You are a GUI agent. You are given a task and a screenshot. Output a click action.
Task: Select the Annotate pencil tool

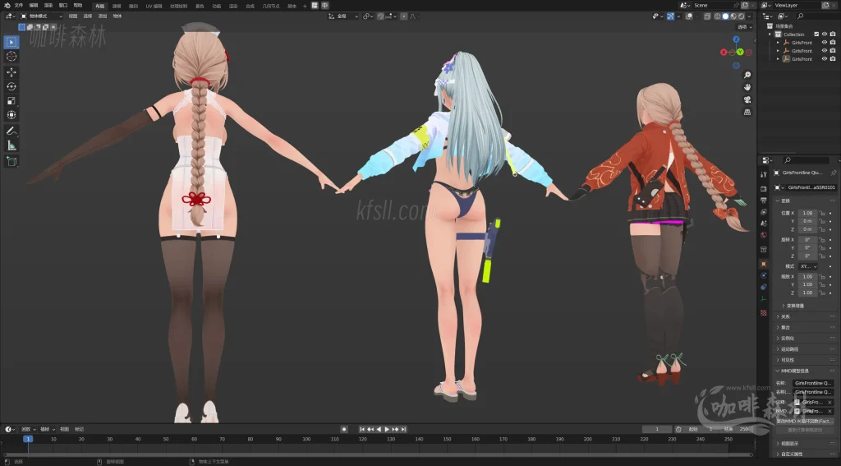11,131
